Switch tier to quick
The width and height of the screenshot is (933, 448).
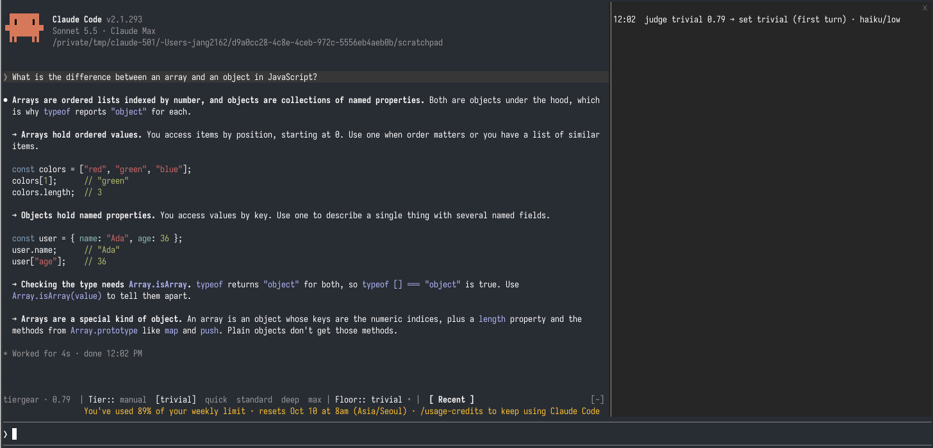click(216, 399)
